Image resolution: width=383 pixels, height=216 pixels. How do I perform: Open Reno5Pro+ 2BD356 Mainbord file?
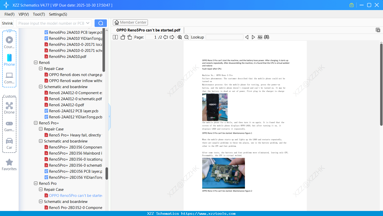(73, 153)
